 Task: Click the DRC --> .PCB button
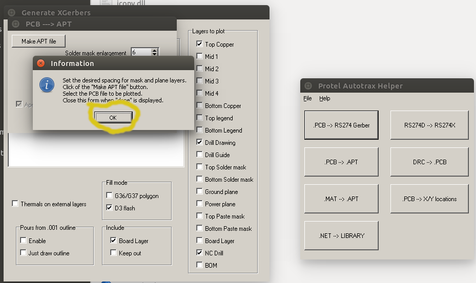pos(429,162)
